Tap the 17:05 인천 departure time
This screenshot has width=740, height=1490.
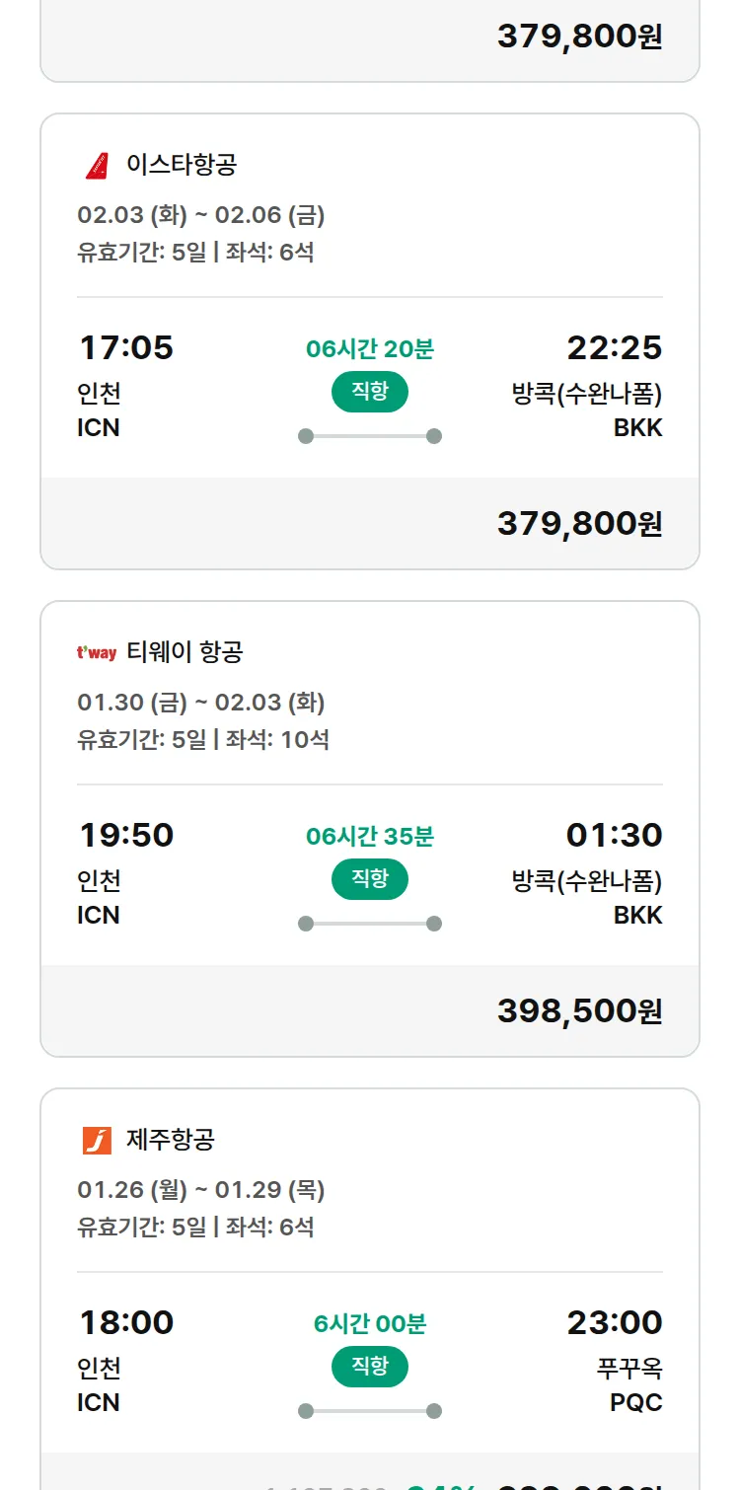point(126,348)
